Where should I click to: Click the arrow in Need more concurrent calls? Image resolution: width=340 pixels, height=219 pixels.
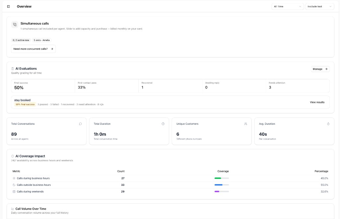tap(52, 49)
